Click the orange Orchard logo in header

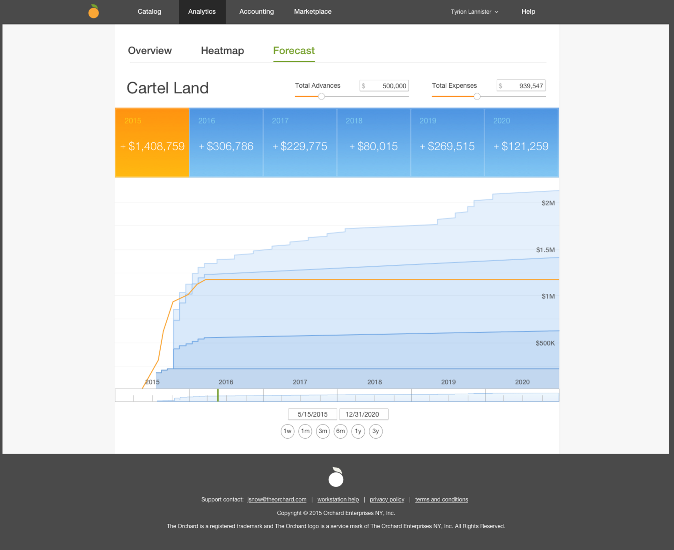coord(93,12)
